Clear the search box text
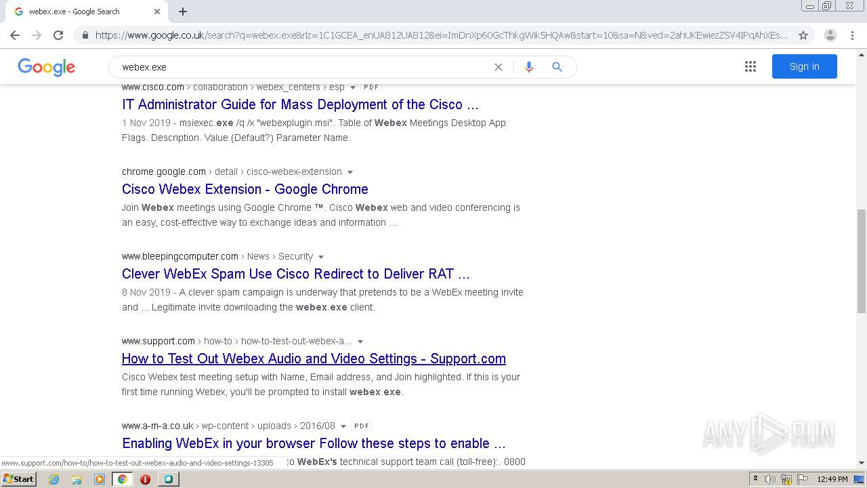The height and width of the screenshot is (488, 867). click(x=499, y=67)
